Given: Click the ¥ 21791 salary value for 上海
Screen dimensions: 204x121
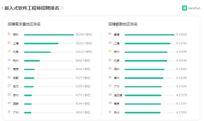Looking at the screenshot, I should pyautogui.click(x=182, y=43).
